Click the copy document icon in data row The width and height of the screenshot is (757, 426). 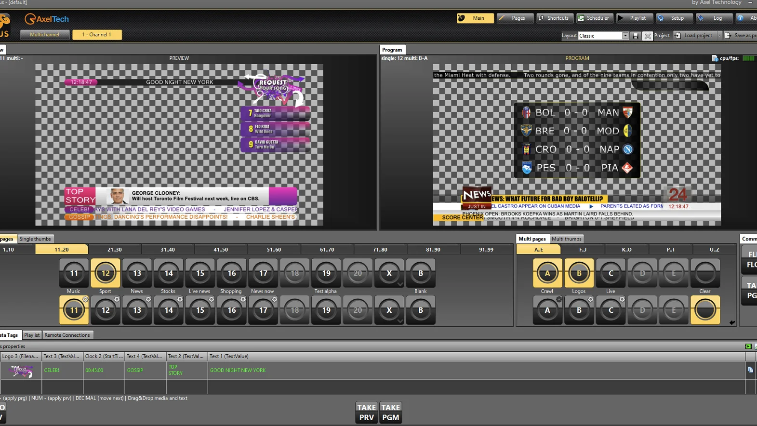click(750, 370)
